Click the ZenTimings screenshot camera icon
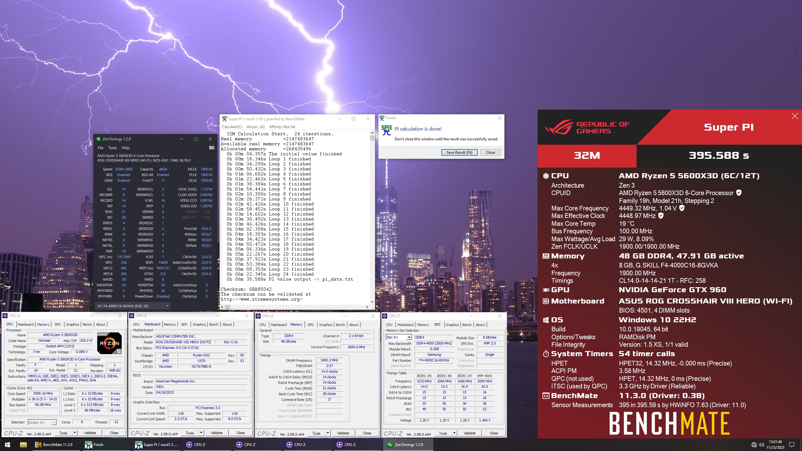Image resolution: width=802 pixels, height=451 pixels. point(212,148)
